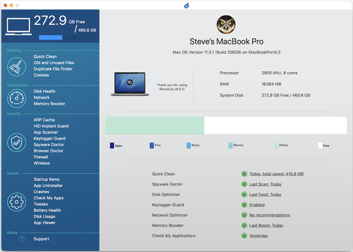
Task: Click the iBoostUp logo in title bar
Action: 187,6
